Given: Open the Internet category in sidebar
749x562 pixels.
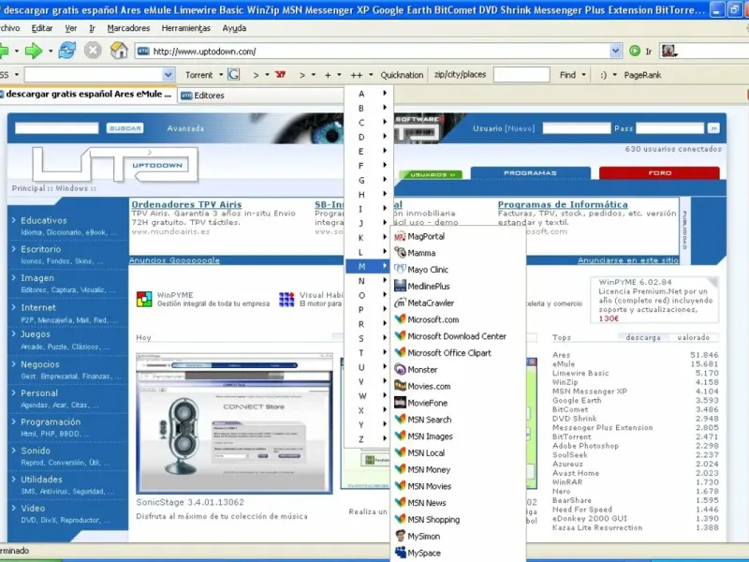Looking at the screenshot, I should pyautogui.click(x=38, y=308).
